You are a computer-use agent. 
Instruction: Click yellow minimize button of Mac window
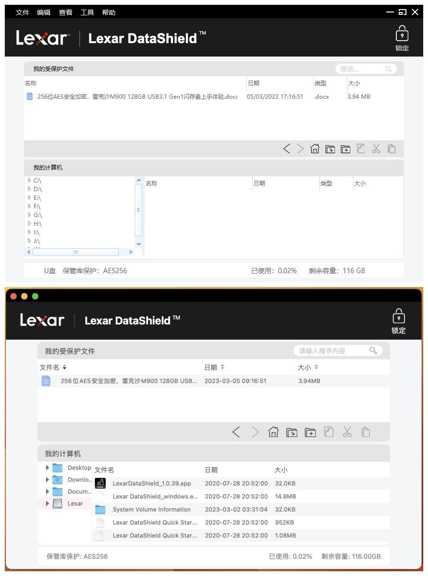pyautogui.click(x=24, y=296)
